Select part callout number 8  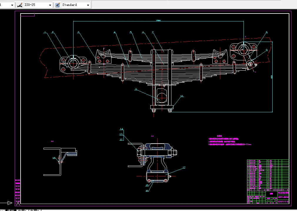tap(267, 33)
